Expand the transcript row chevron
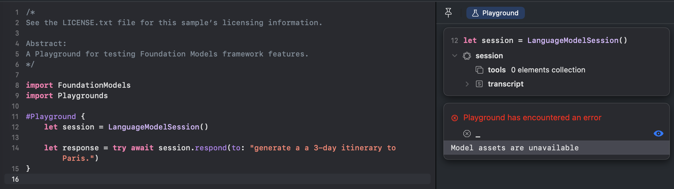 pos(467,84)
